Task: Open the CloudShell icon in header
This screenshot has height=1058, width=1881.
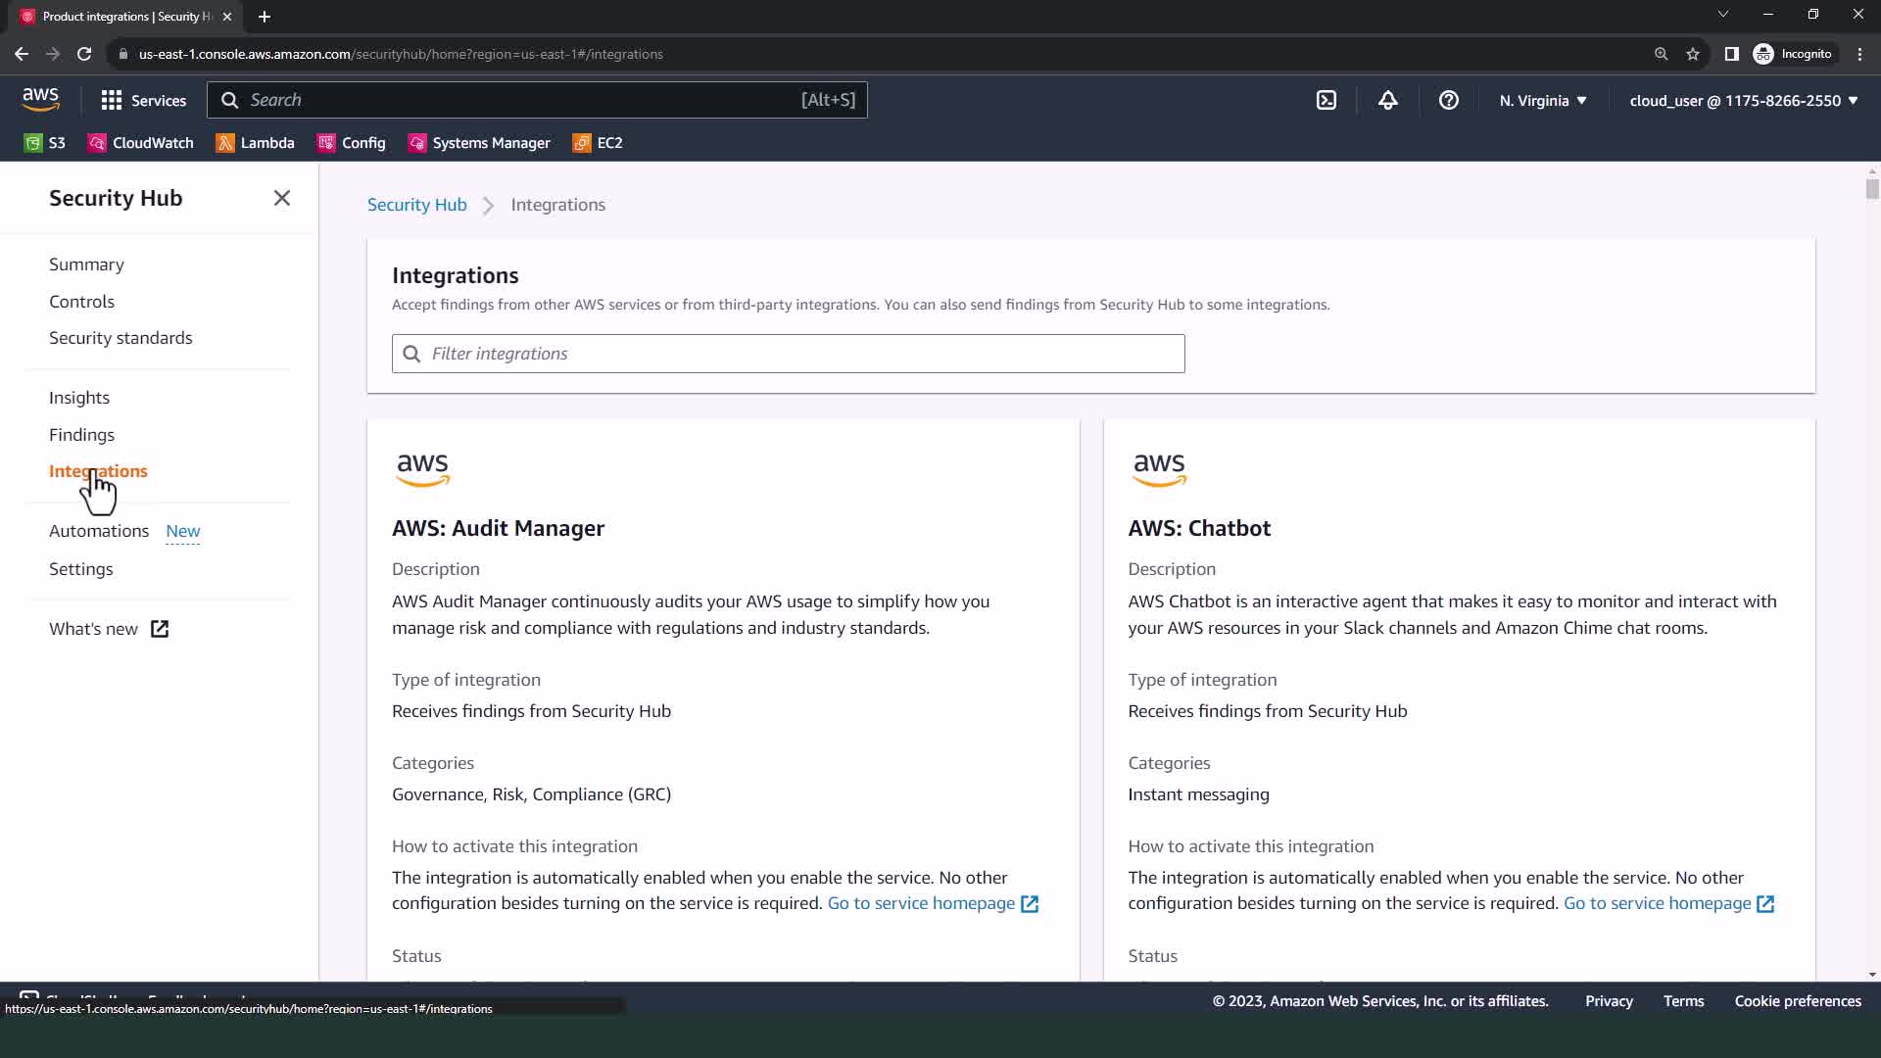Action: pos(1326,100)
